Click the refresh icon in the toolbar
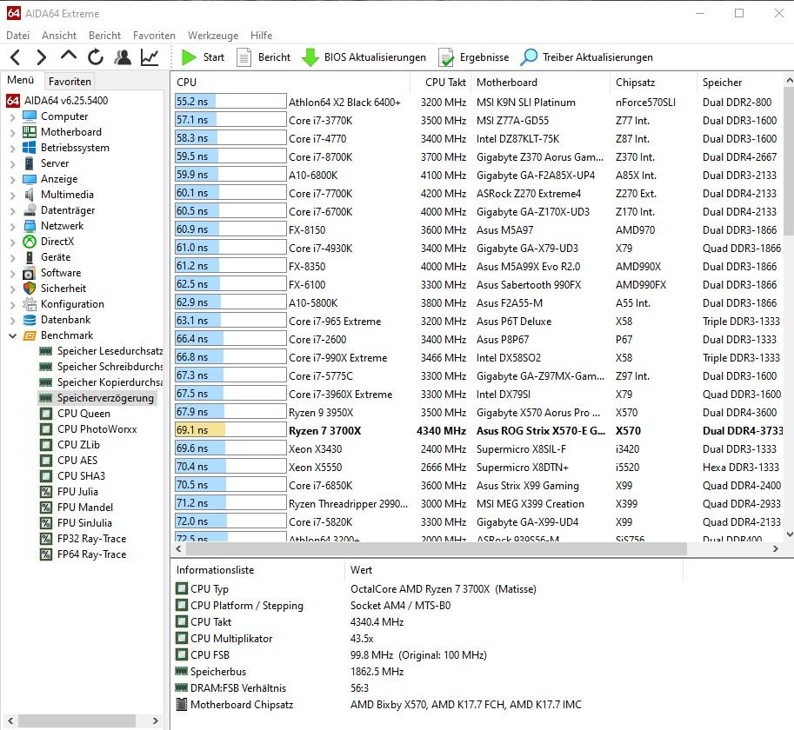The width and height of the screenshot is (794, 730). (95, 57)
